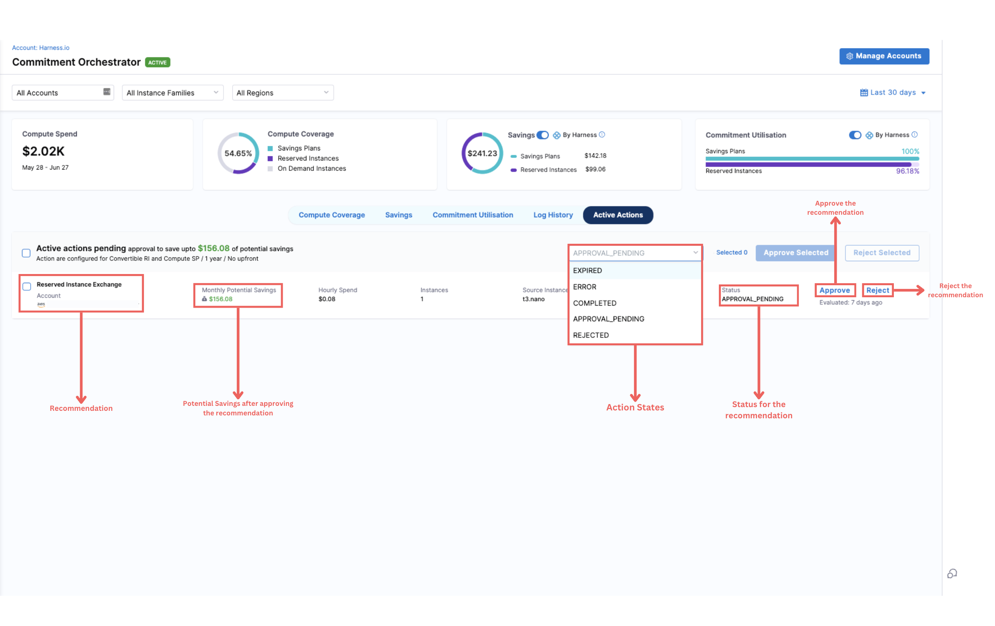This screenshot has width=995, height=626.
Task: Open the help chat icon at bottom right
Action: [952, 573]
